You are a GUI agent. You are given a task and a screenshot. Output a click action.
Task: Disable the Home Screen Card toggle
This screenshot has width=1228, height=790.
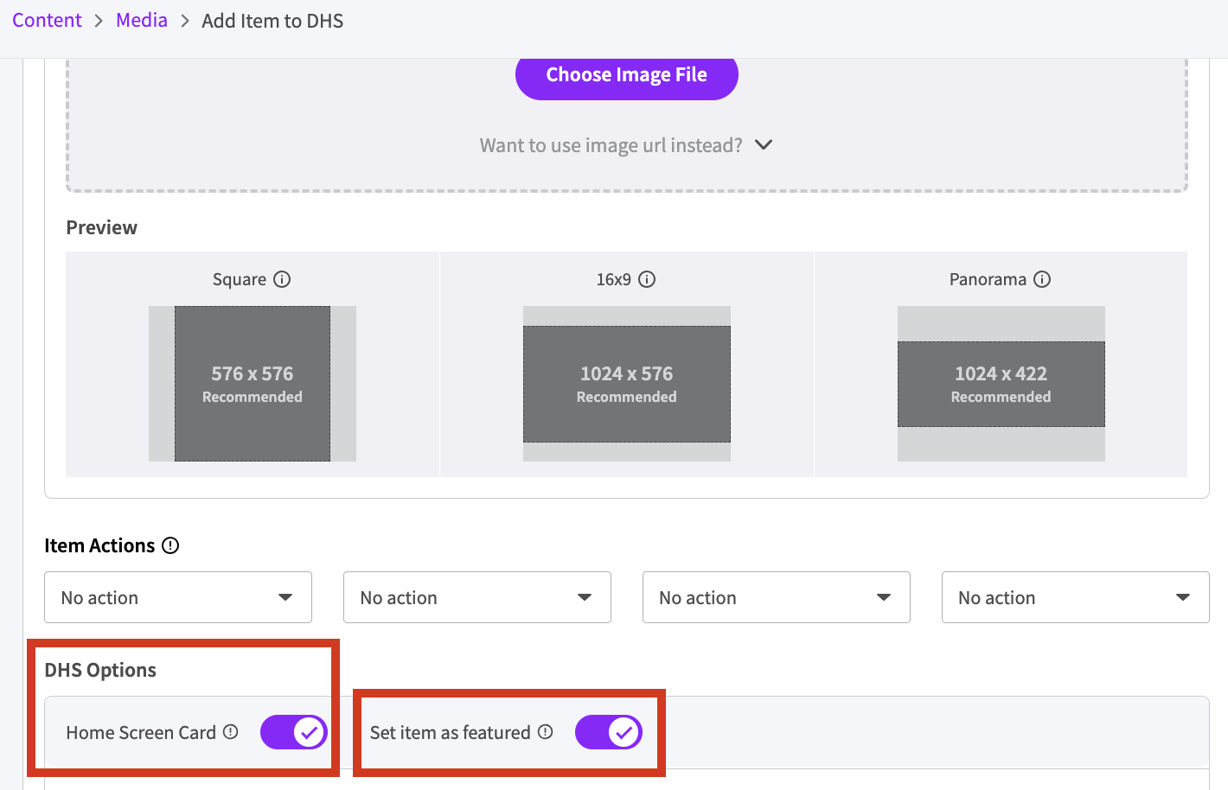click(294, 732)
